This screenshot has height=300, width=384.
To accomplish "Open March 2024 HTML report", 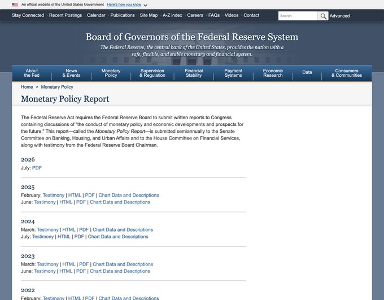I will [69, 230].
